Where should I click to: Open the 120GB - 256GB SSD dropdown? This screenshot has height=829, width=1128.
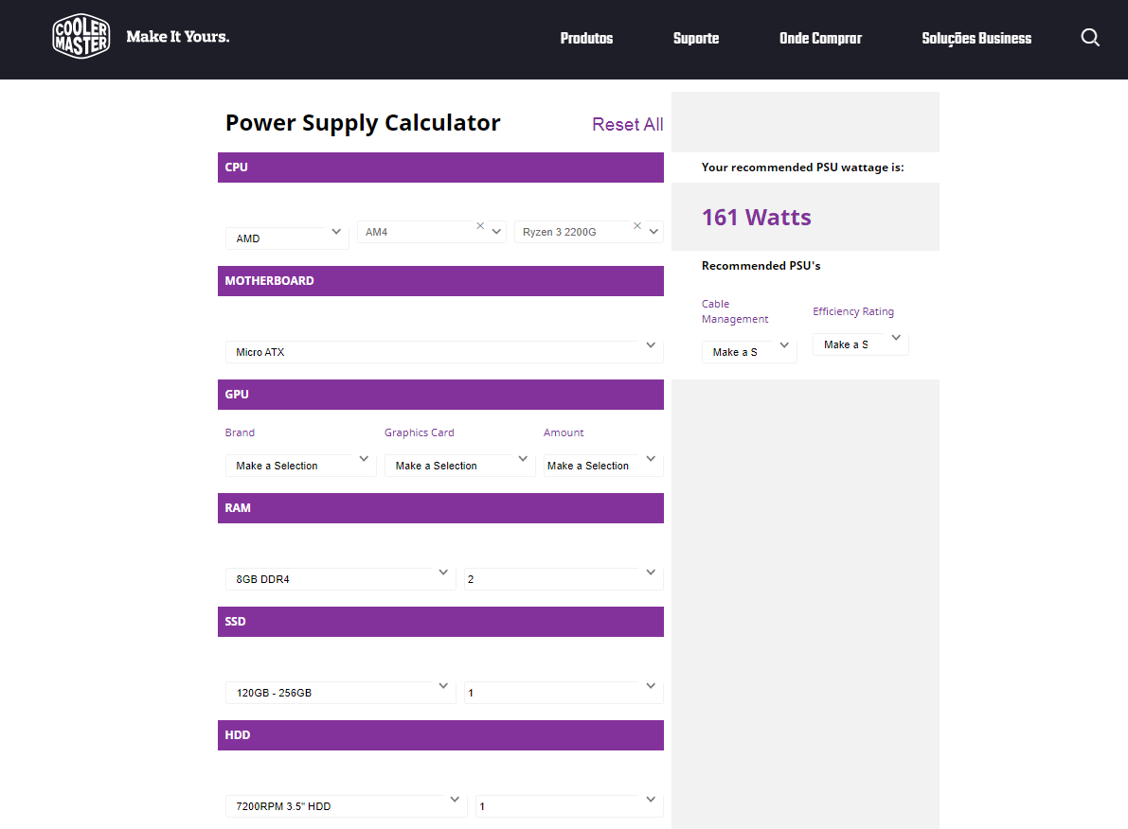[x=340, y=693]
